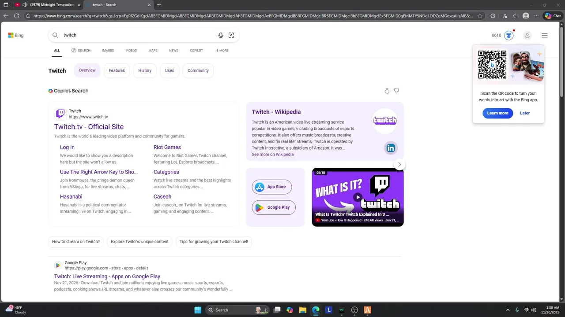Open visual search camera icon in search box
The image size is (565, 317).
tap(231, 35)
